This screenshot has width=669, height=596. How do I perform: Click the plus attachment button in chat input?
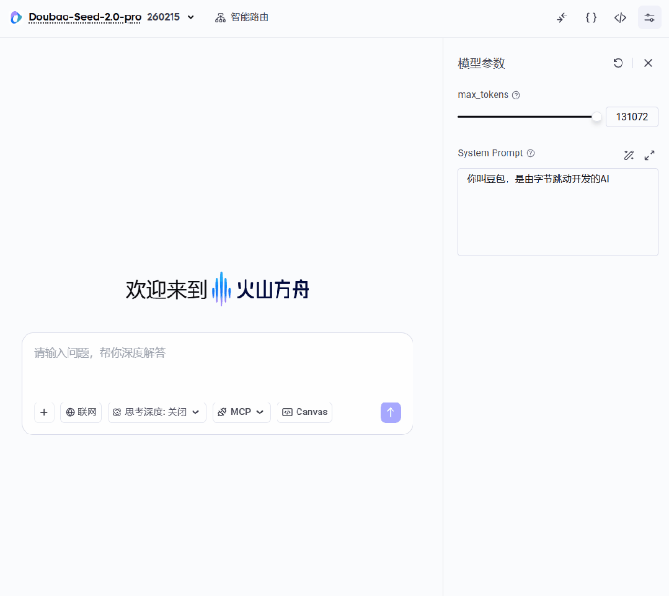(x=44, y=412)
